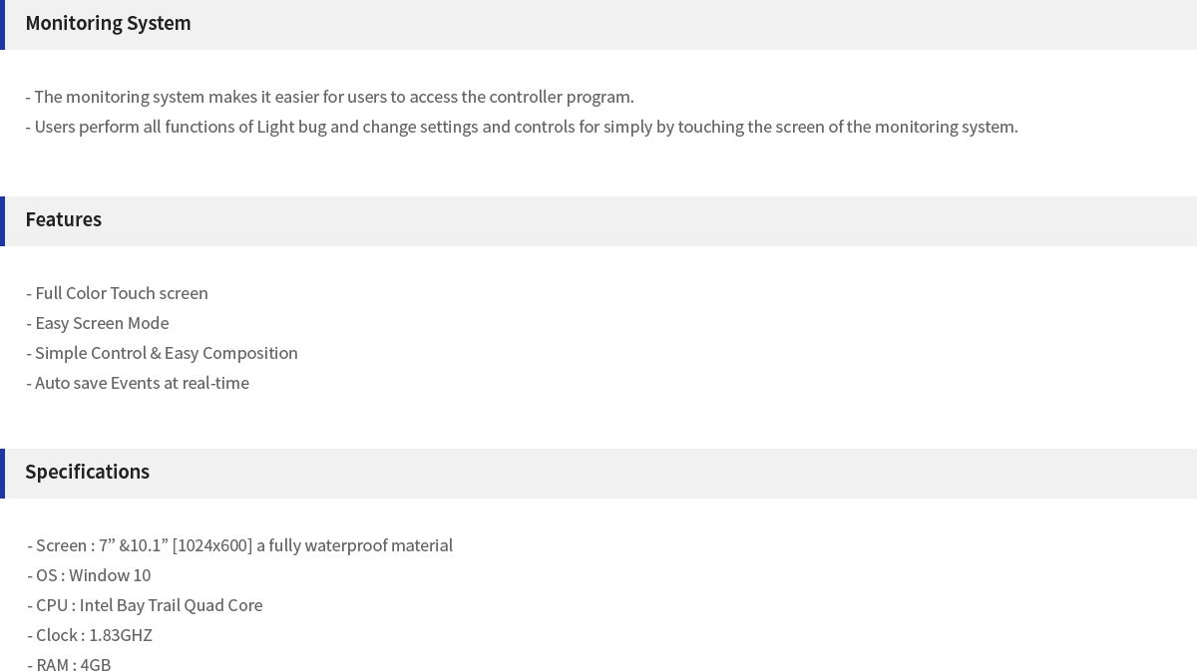Select the Features section heading
The height and width of the screenshot is (671, 1197).
point(63,219)
